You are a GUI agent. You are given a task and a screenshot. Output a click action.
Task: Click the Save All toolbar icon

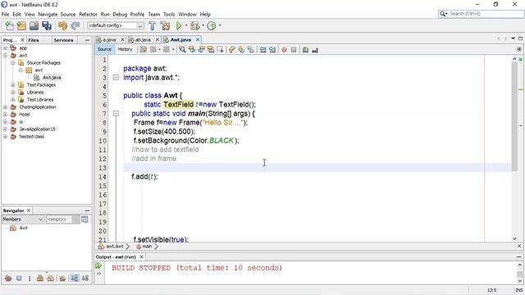point(47,25)
